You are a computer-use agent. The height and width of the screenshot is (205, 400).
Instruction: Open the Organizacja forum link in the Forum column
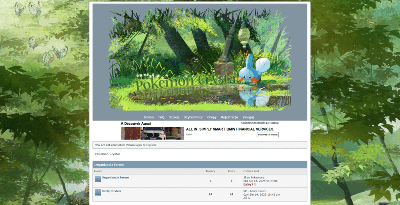pyautogui.click(x=115, y=177)
